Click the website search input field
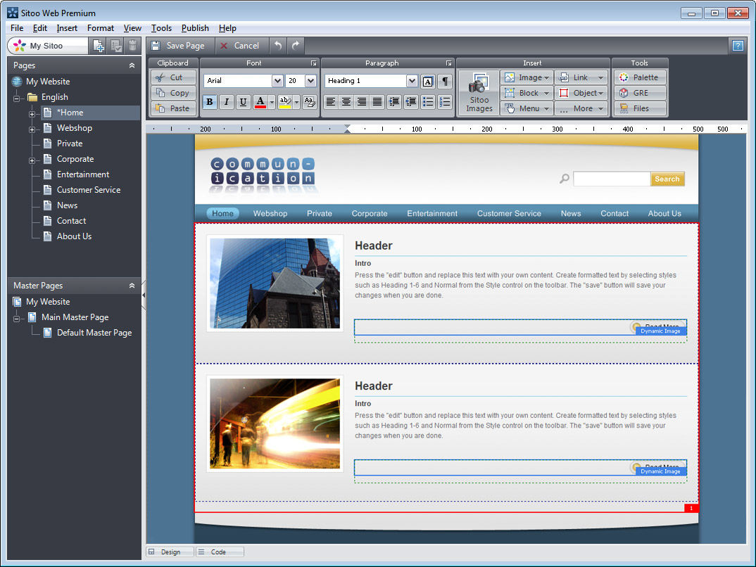Screen dimensions: 756x567 611,179
